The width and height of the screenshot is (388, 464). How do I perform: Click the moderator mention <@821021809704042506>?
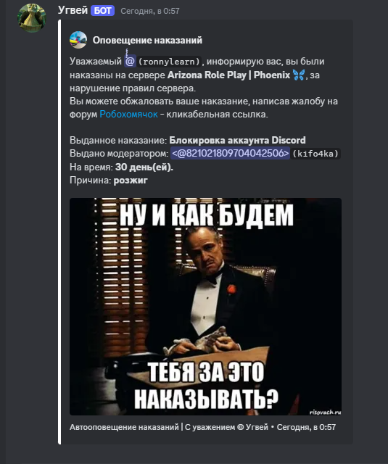230,153
